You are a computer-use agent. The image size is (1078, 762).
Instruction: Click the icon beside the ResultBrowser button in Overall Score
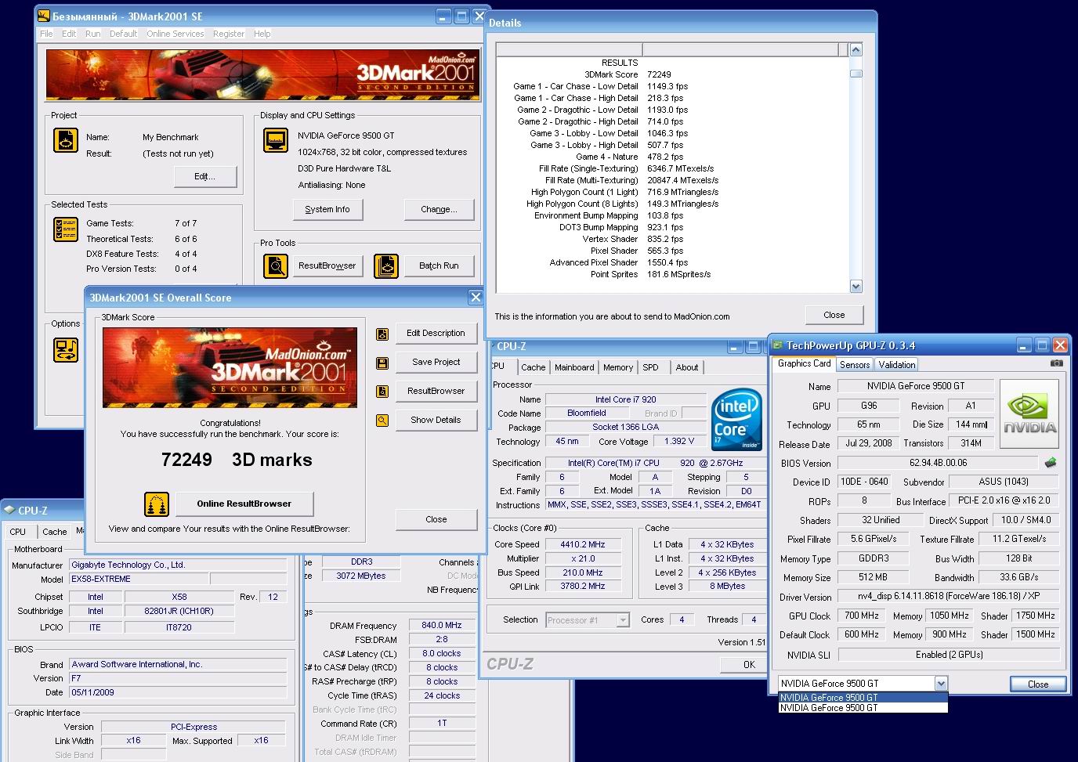tap(382, 392)
